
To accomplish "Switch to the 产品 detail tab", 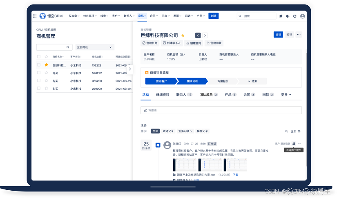I will coord(230,95).
